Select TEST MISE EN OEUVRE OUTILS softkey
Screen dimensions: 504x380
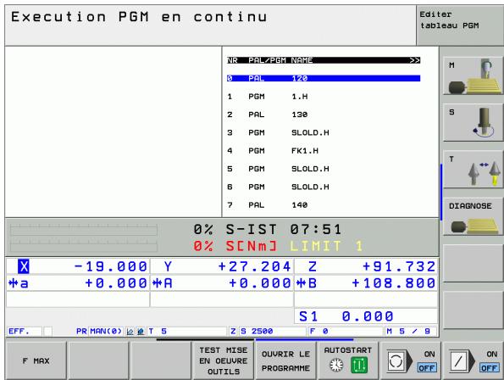224,360
